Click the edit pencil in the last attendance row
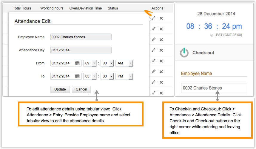The height and width of the screenshot is (149, 256). pos(154,93)
